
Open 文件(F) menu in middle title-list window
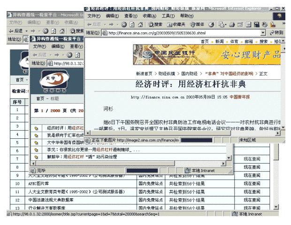click(x=39, y=46)
